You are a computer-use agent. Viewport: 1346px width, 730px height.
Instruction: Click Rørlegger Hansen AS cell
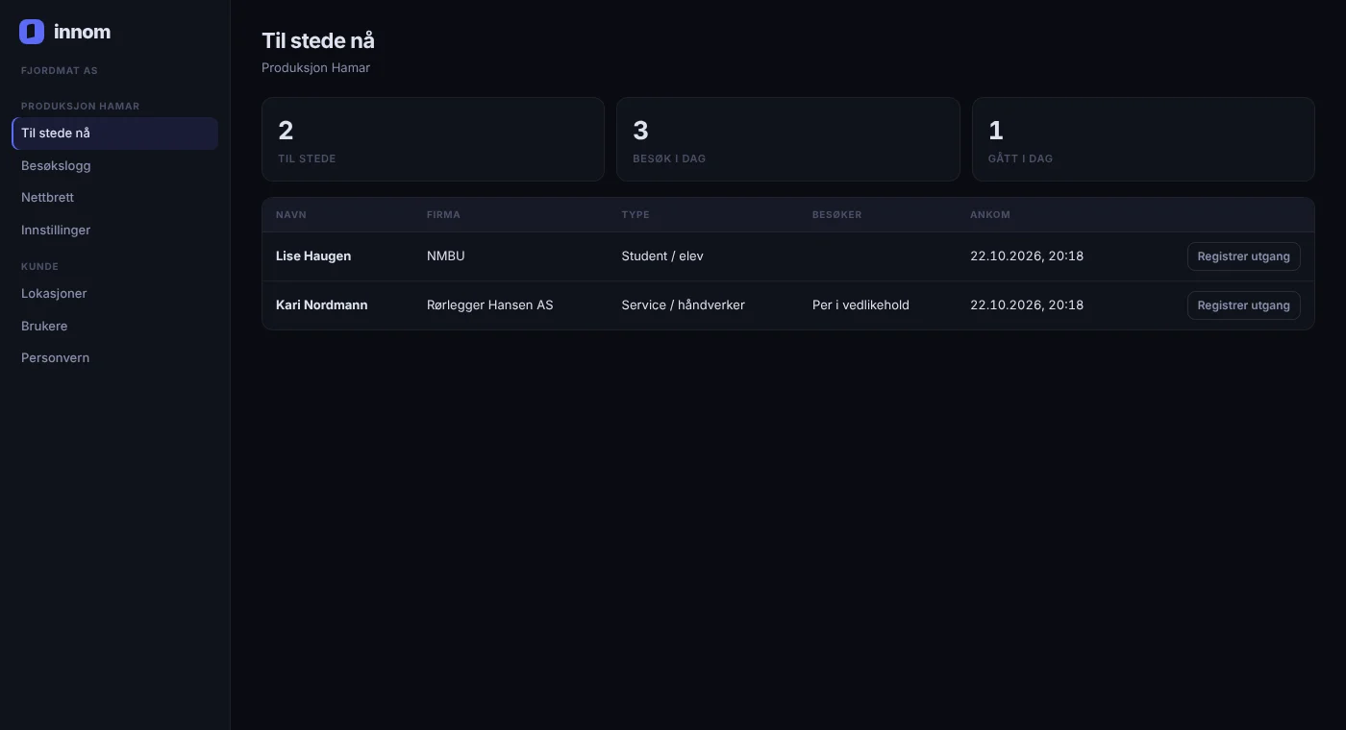[x=490, y=305]
